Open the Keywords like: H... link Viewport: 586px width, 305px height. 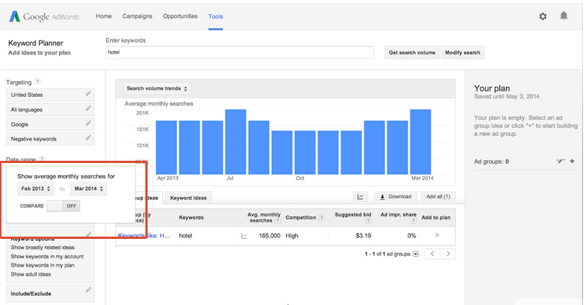tap(145, 236)
